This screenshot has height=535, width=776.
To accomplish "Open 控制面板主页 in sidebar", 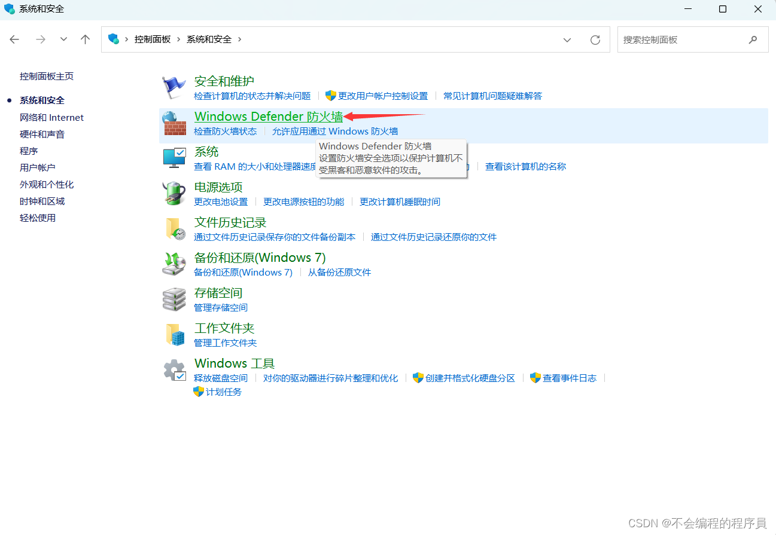I will point(47,77).
